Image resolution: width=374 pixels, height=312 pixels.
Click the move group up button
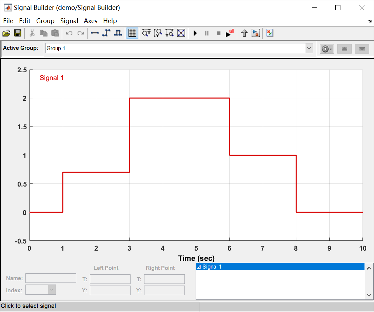(344, 49)
